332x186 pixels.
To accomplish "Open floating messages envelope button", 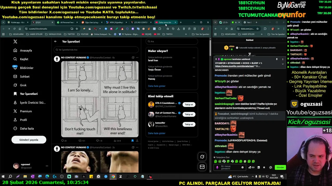I will [202, 167].
